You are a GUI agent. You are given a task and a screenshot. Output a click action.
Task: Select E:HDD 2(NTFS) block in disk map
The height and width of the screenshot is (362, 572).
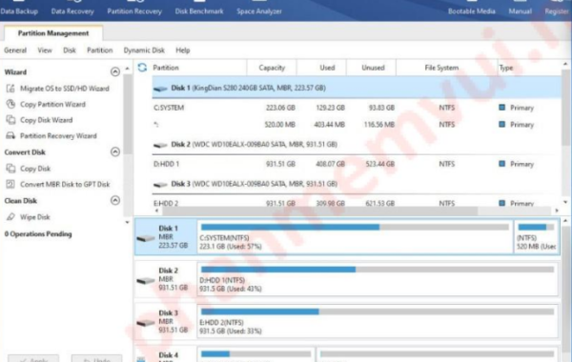click(378, 322)
